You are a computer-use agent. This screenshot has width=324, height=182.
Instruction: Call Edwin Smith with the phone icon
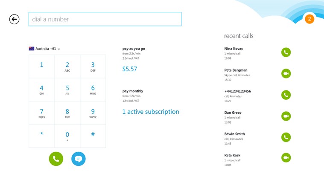click(x=286, y=137)
